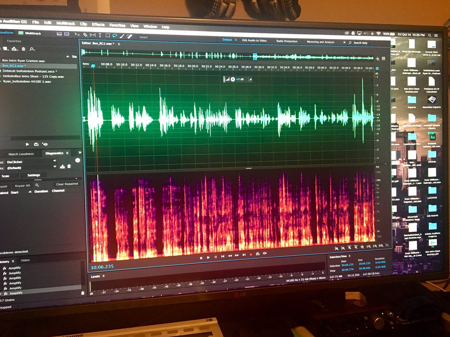This screenshot has height=337, width=450.
Task: Select the Lasso Selection tool
Action: 114,36
